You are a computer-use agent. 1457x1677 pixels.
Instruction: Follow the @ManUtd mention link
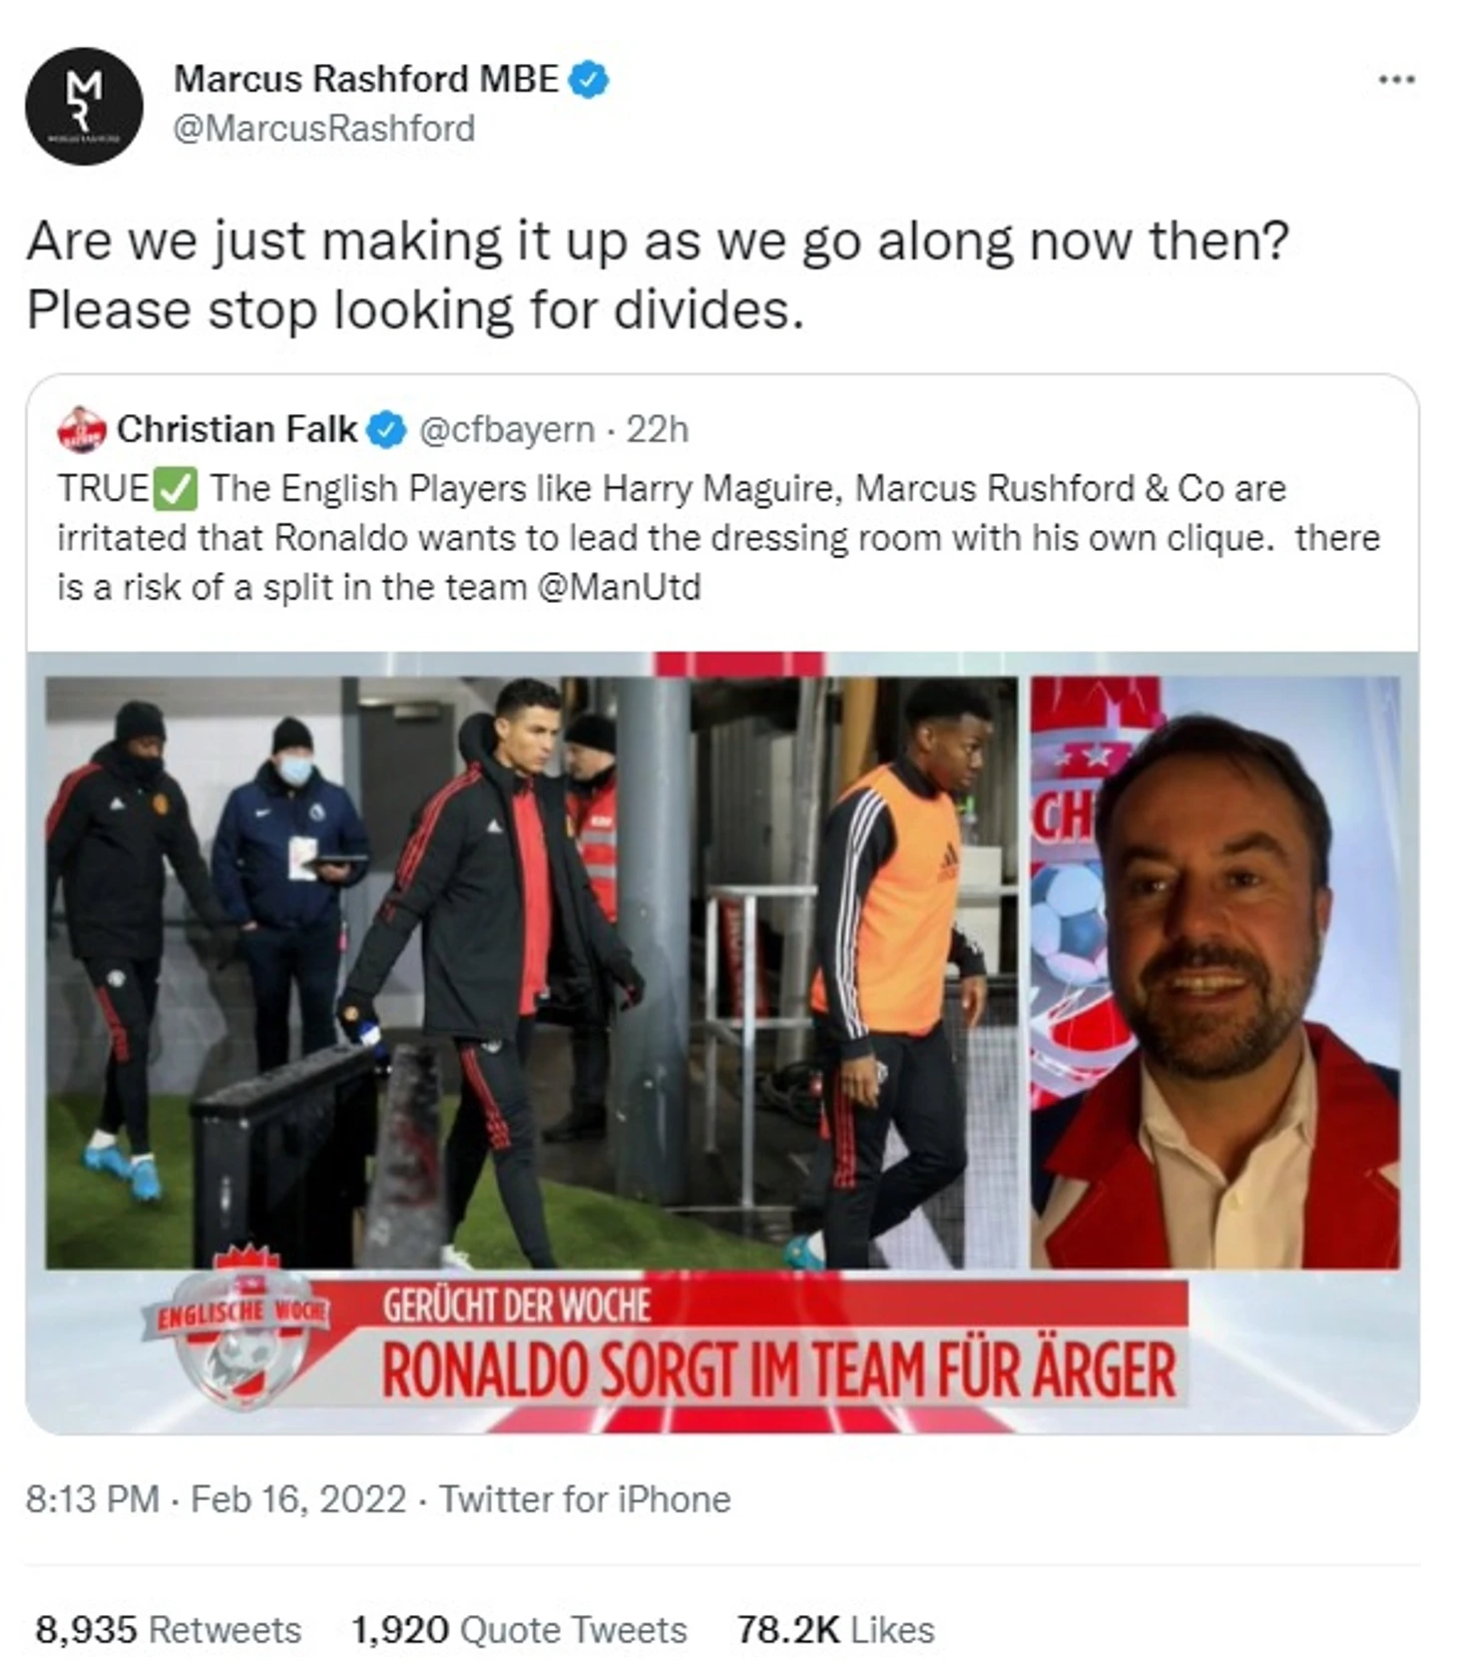(x=619, y=587)
